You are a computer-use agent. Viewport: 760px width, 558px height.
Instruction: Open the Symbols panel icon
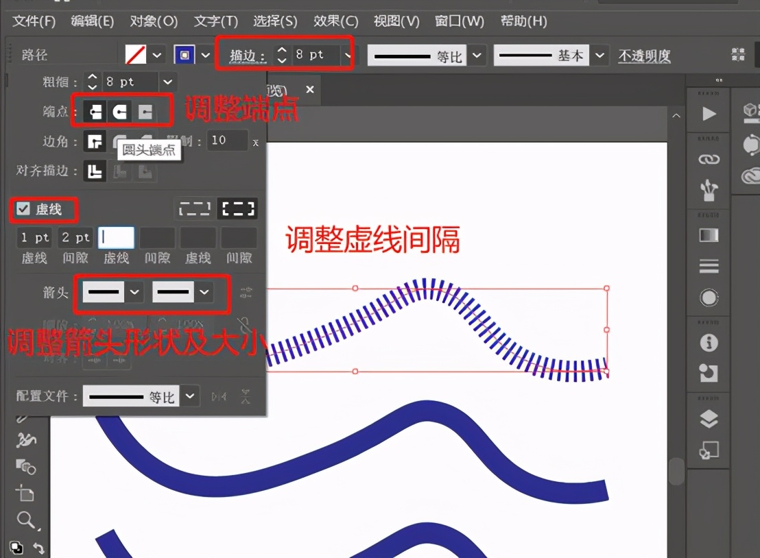coord(709,190)
